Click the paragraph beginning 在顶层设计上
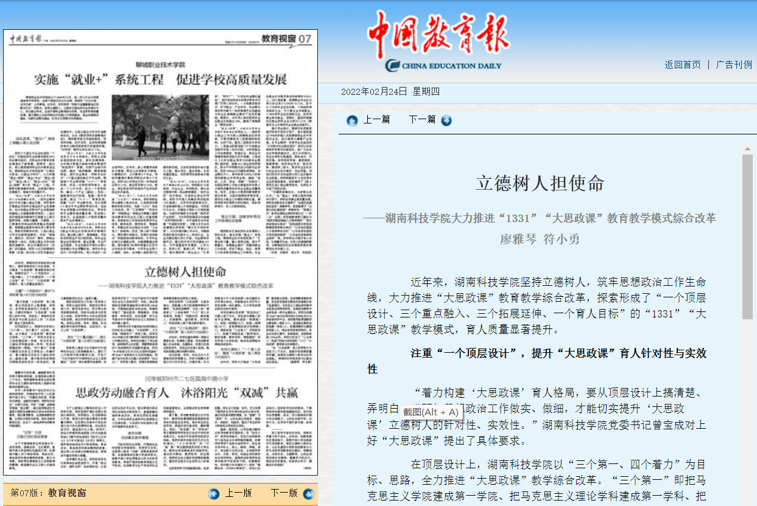The width and height of the screenshot is (757, 506). pos(537,481)
